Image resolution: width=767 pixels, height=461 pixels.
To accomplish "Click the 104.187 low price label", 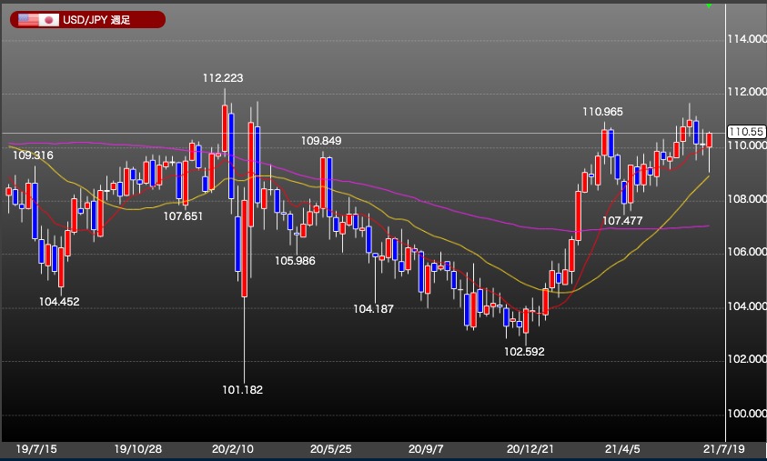I will pyautogui.click(x=373, y=309).
